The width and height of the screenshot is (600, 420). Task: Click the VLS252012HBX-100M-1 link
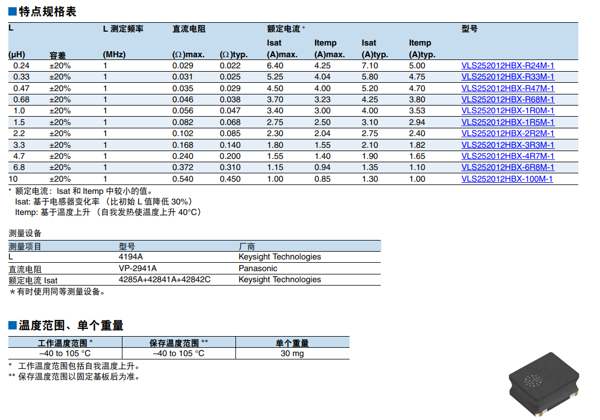pyautogui.click(x=507, y=179)
